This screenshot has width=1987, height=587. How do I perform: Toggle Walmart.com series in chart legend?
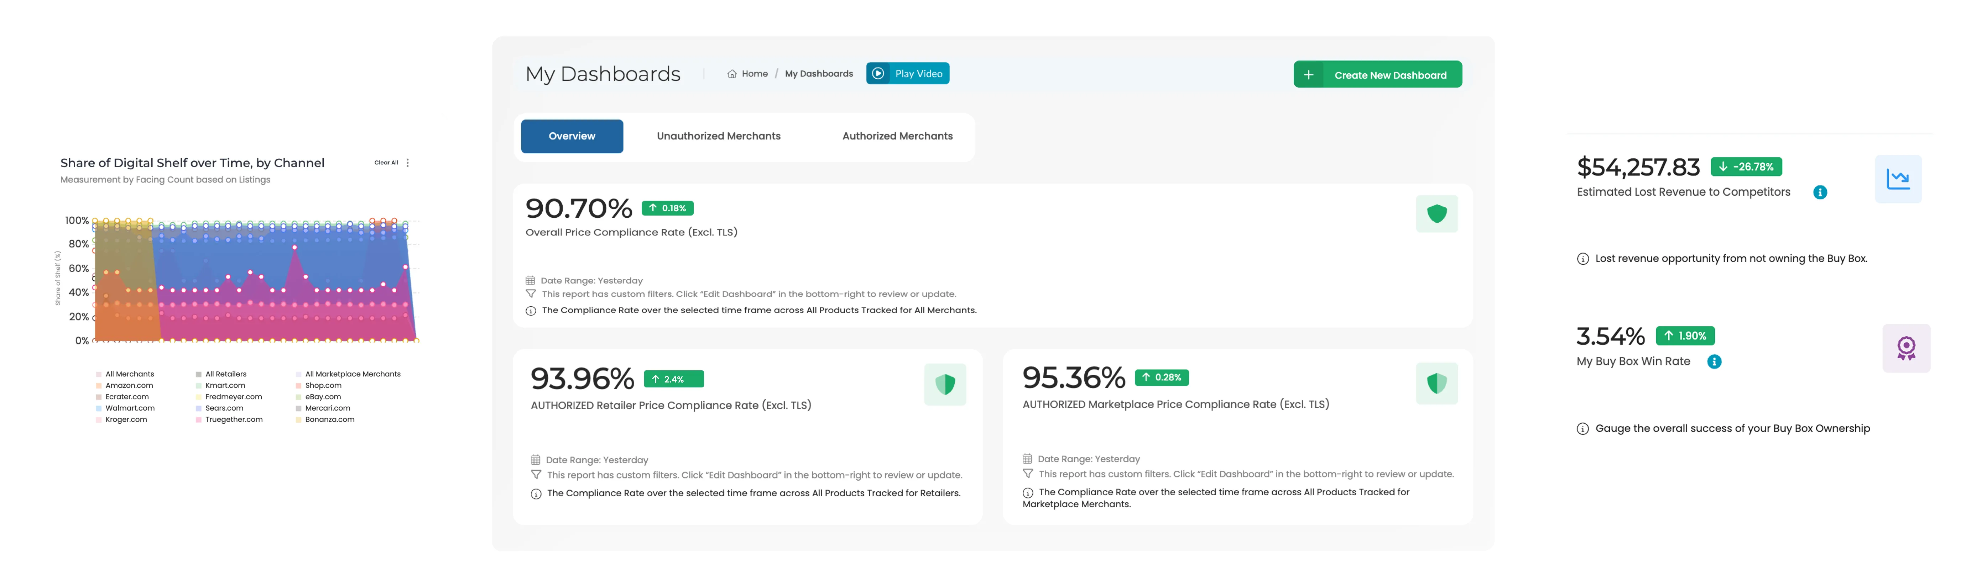[130, 408]
